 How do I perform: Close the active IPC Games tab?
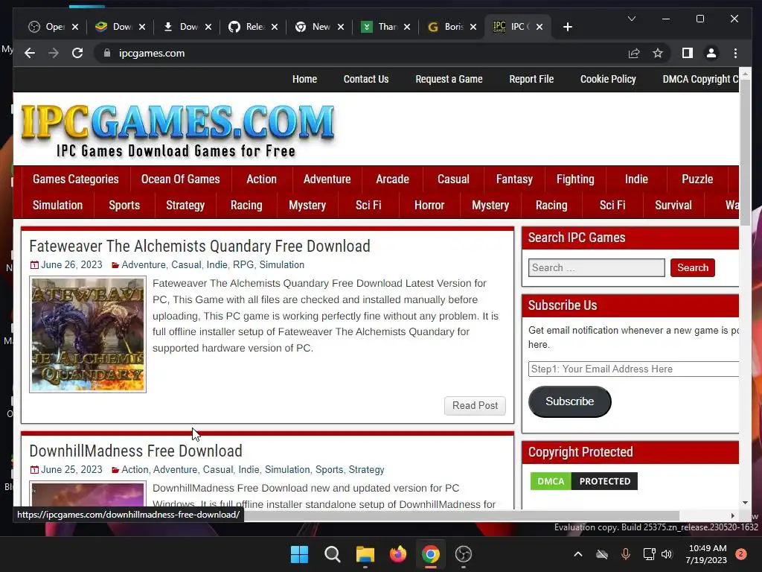point(540,27)
